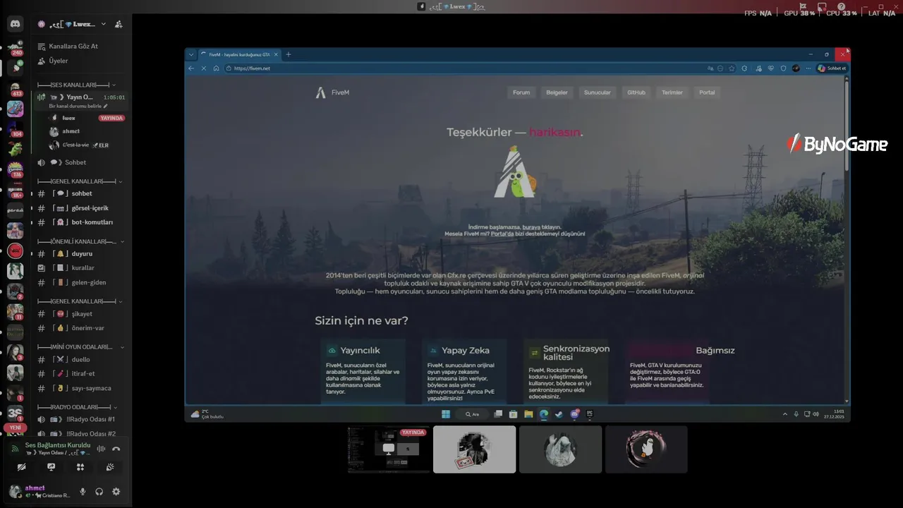
Task: Click the Sohbet et button in streamed browser
Action: click(832, 68)
